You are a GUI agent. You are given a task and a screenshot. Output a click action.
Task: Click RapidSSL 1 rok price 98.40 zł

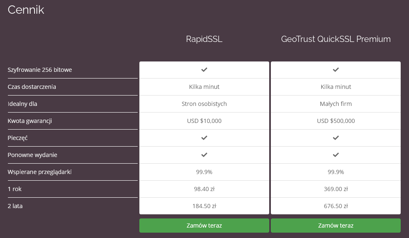(x=204, y=189)
